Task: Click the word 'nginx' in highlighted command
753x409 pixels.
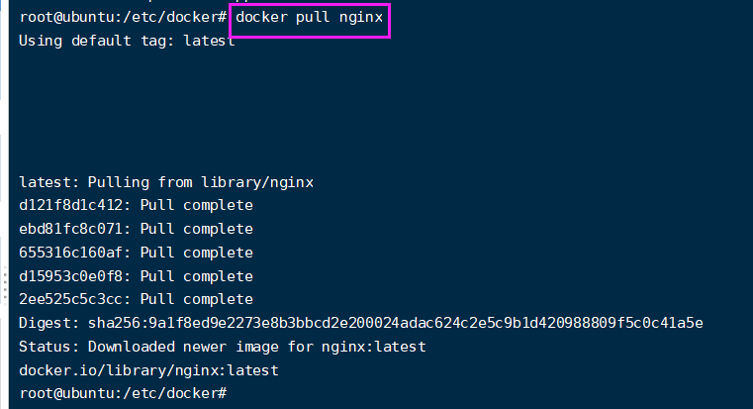Action: 361,18
